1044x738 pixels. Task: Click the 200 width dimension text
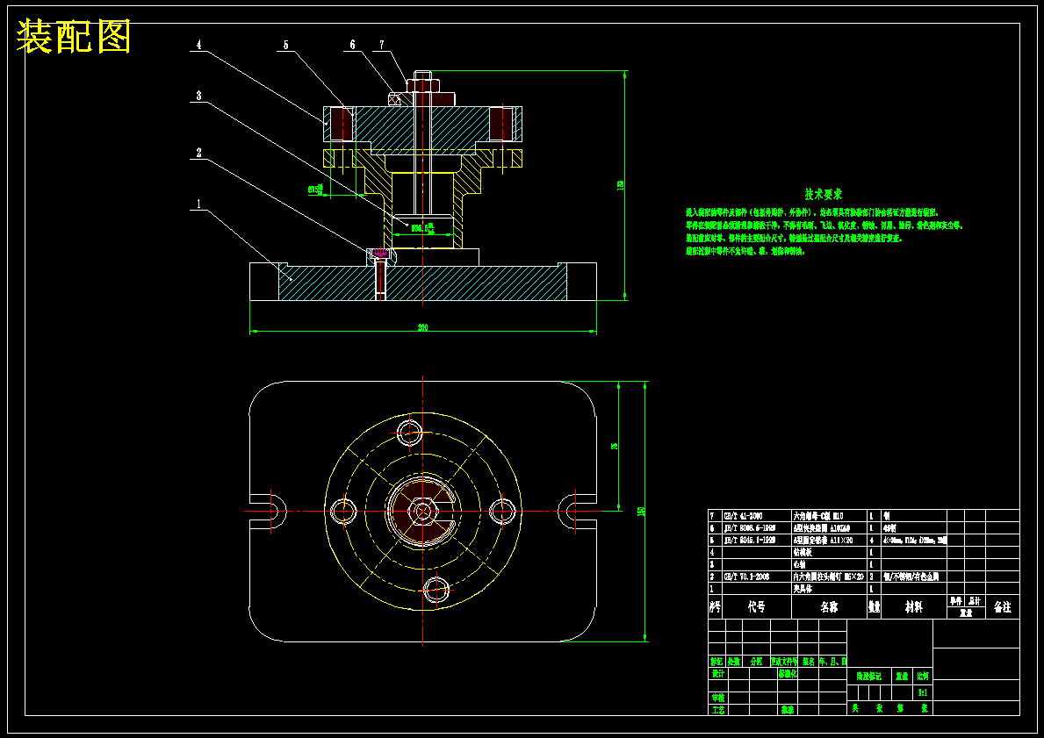pos(422,327)
